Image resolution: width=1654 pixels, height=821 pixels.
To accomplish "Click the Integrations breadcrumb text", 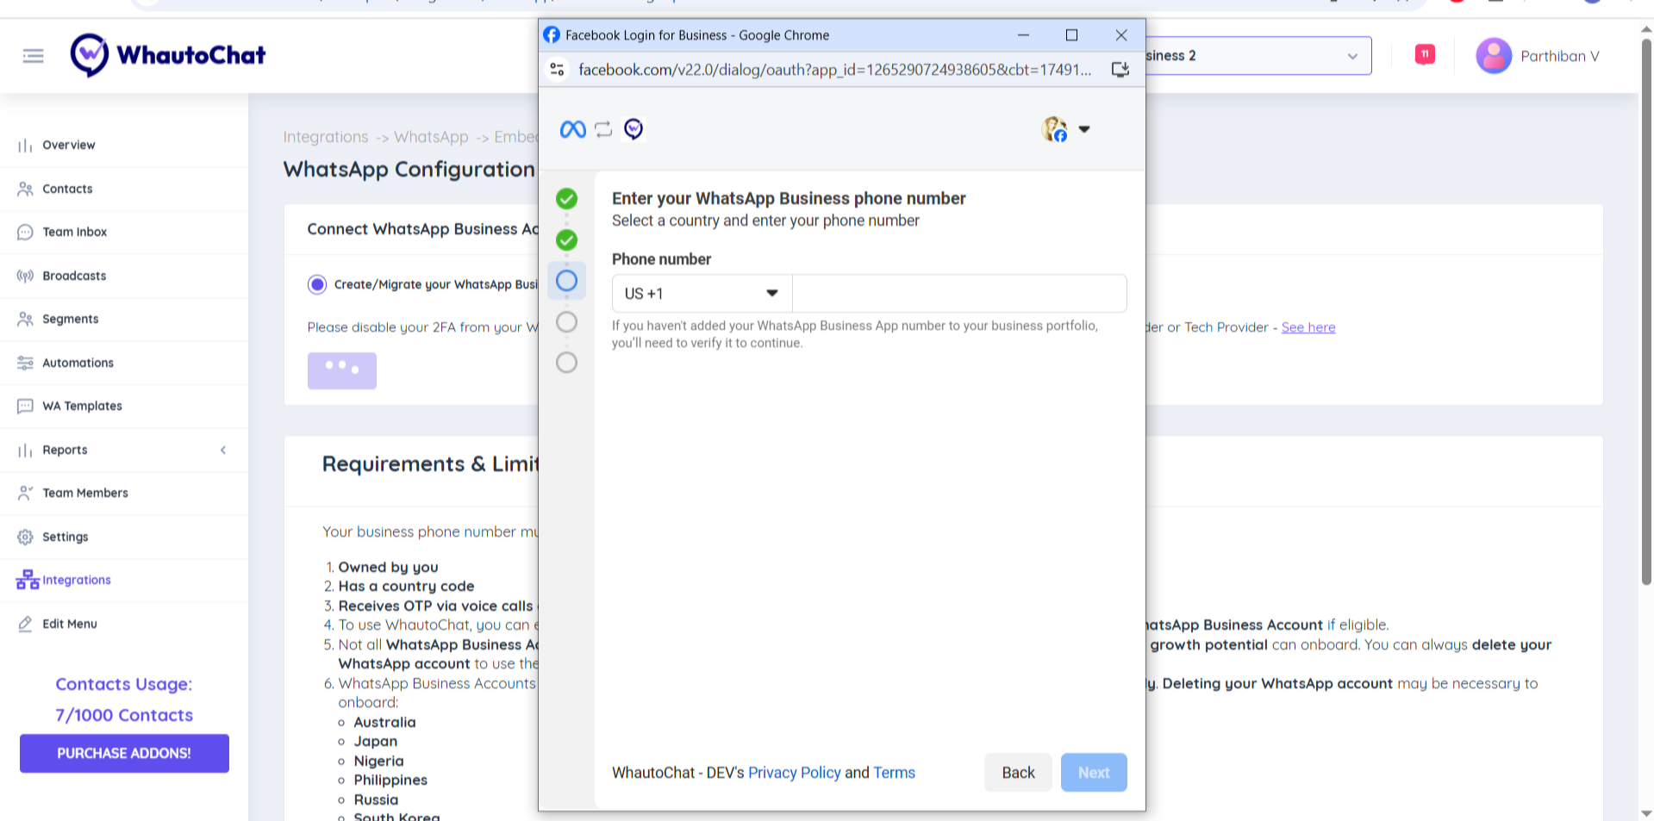I will click(x=326, y=137).
